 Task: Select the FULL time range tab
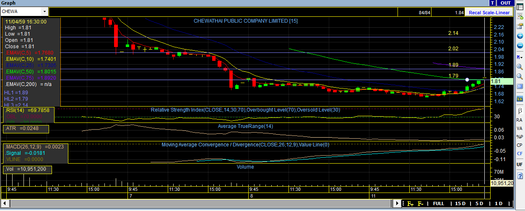438,203
